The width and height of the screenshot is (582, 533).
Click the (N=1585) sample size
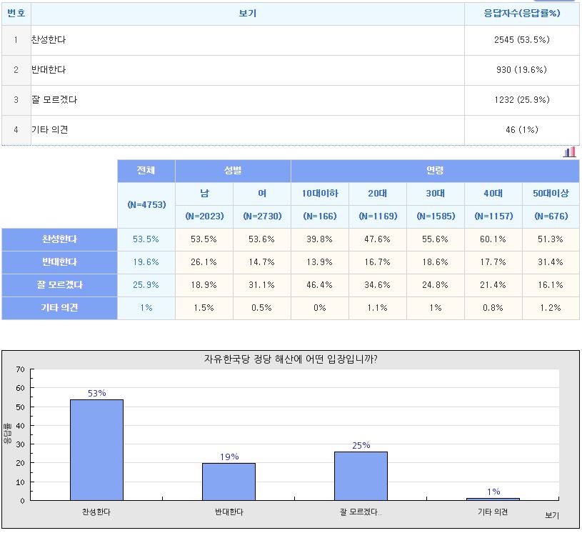tap(436, 216)
